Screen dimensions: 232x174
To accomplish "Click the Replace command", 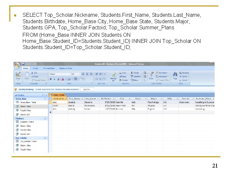I will click(184, 73).
